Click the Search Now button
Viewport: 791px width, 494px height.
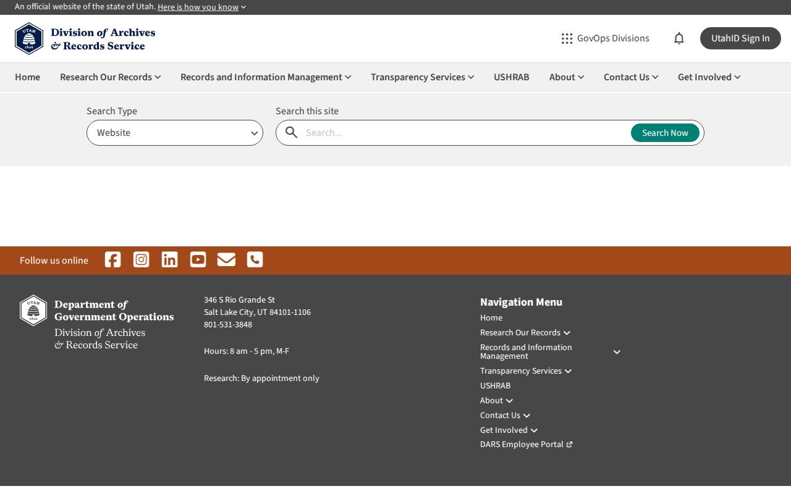(665, 133)
